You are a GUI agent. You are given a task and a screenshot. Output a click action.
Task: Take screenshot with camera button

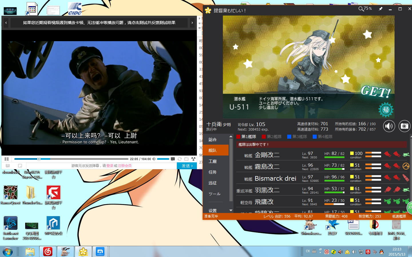[x=404, y=126]
